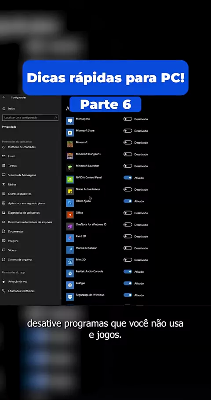The width and height of the screenshot is (211, 400).
Task: Select Aplicativos em segundo plano
Action: [23, 204]
